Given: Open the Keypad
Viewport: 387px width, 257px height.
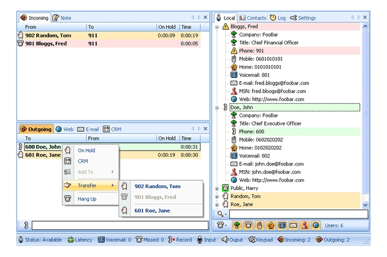Looking at the screenshot, I should [261, 240].
